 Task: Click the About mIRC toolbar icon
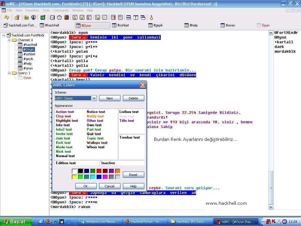pyautogui.click(x=151, y=17)
